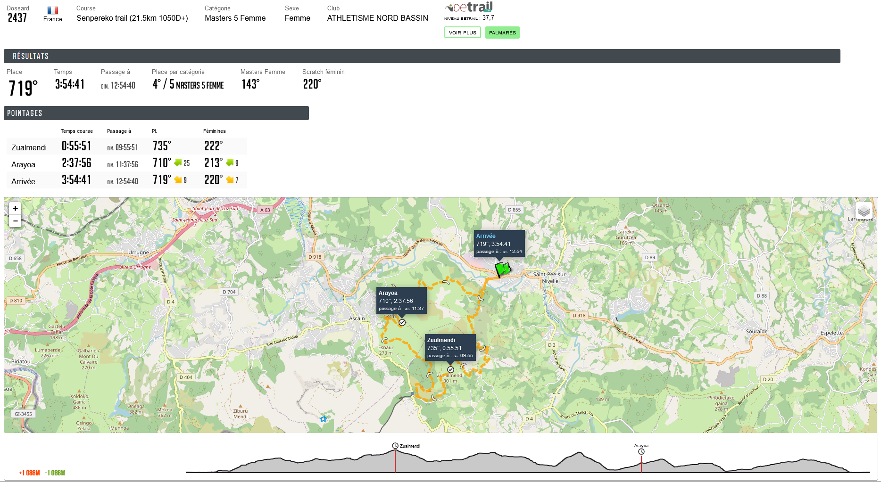Click the Saint-Pée-sur-Nivelle map label

point(550,278)
